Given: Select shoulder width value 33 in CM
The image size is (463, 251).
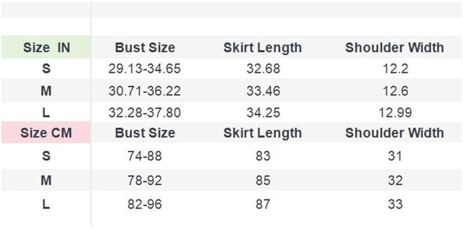Looking at the screenshot, I should (395, 204).
